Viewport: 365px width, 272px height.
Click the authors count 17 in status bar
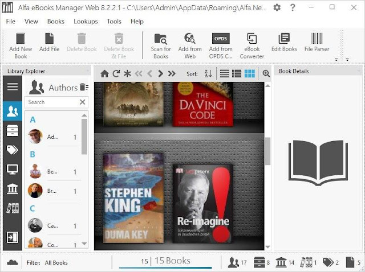tap(237, 262)
